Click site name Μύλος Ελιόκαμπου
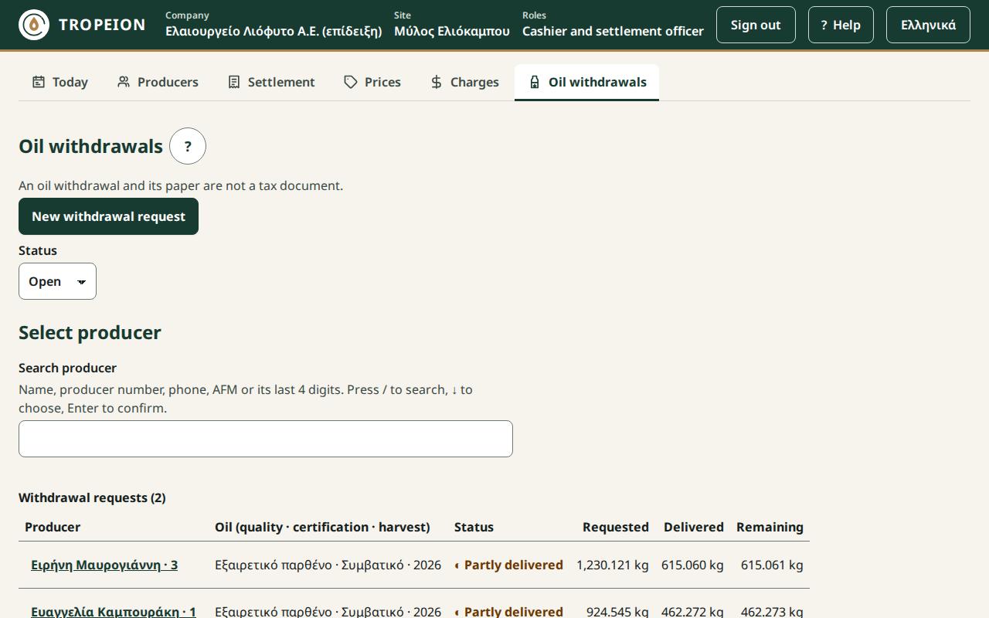The width and height of the screenshot is (989, 618). (x=452, y=31)
